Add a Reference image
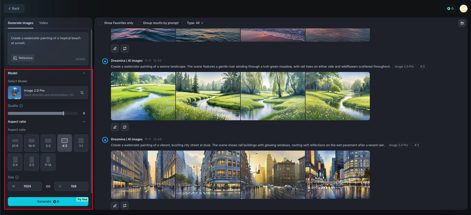 (x=23, y=58)
